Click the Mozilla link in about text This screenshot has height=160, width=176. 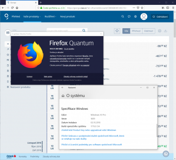click(x=85, y=56)
